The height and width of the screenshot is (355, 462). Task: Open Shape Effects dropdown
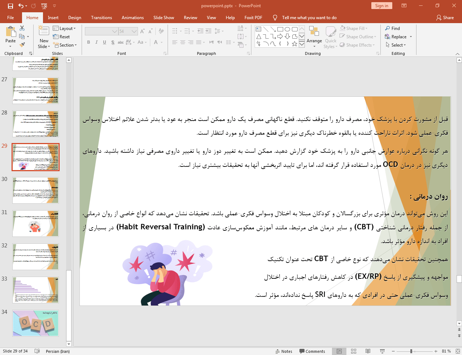(x=357, y=45)
